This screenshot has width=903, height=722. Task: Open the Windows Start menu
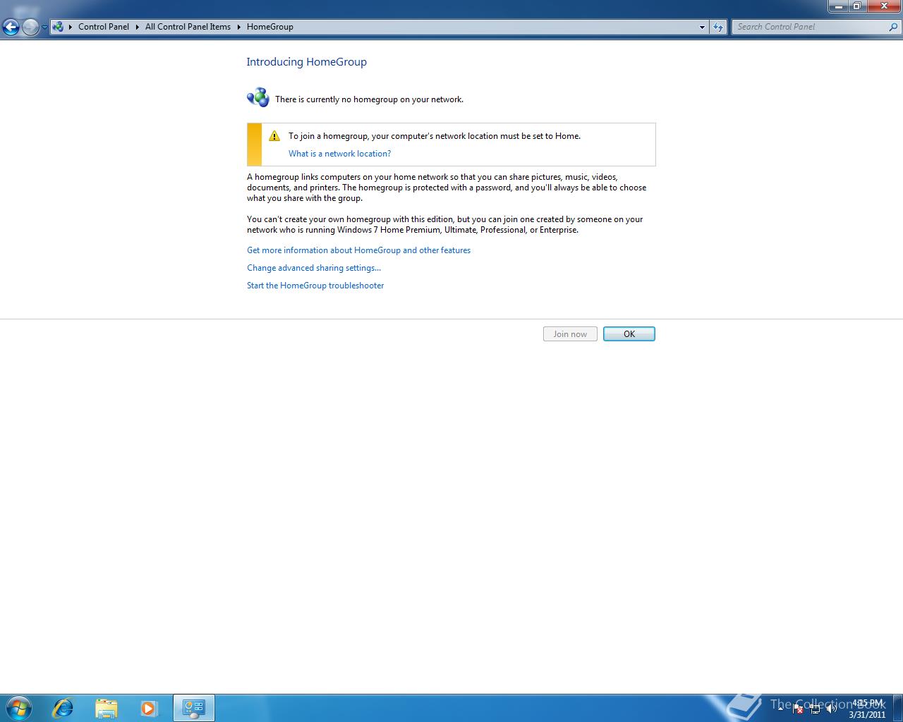coord(19,708)
